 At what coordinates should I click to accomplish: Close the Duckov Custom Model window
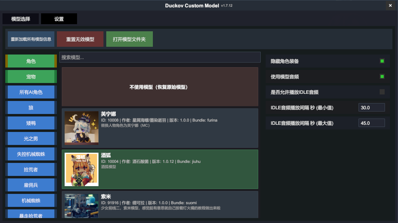click(390, 6)
